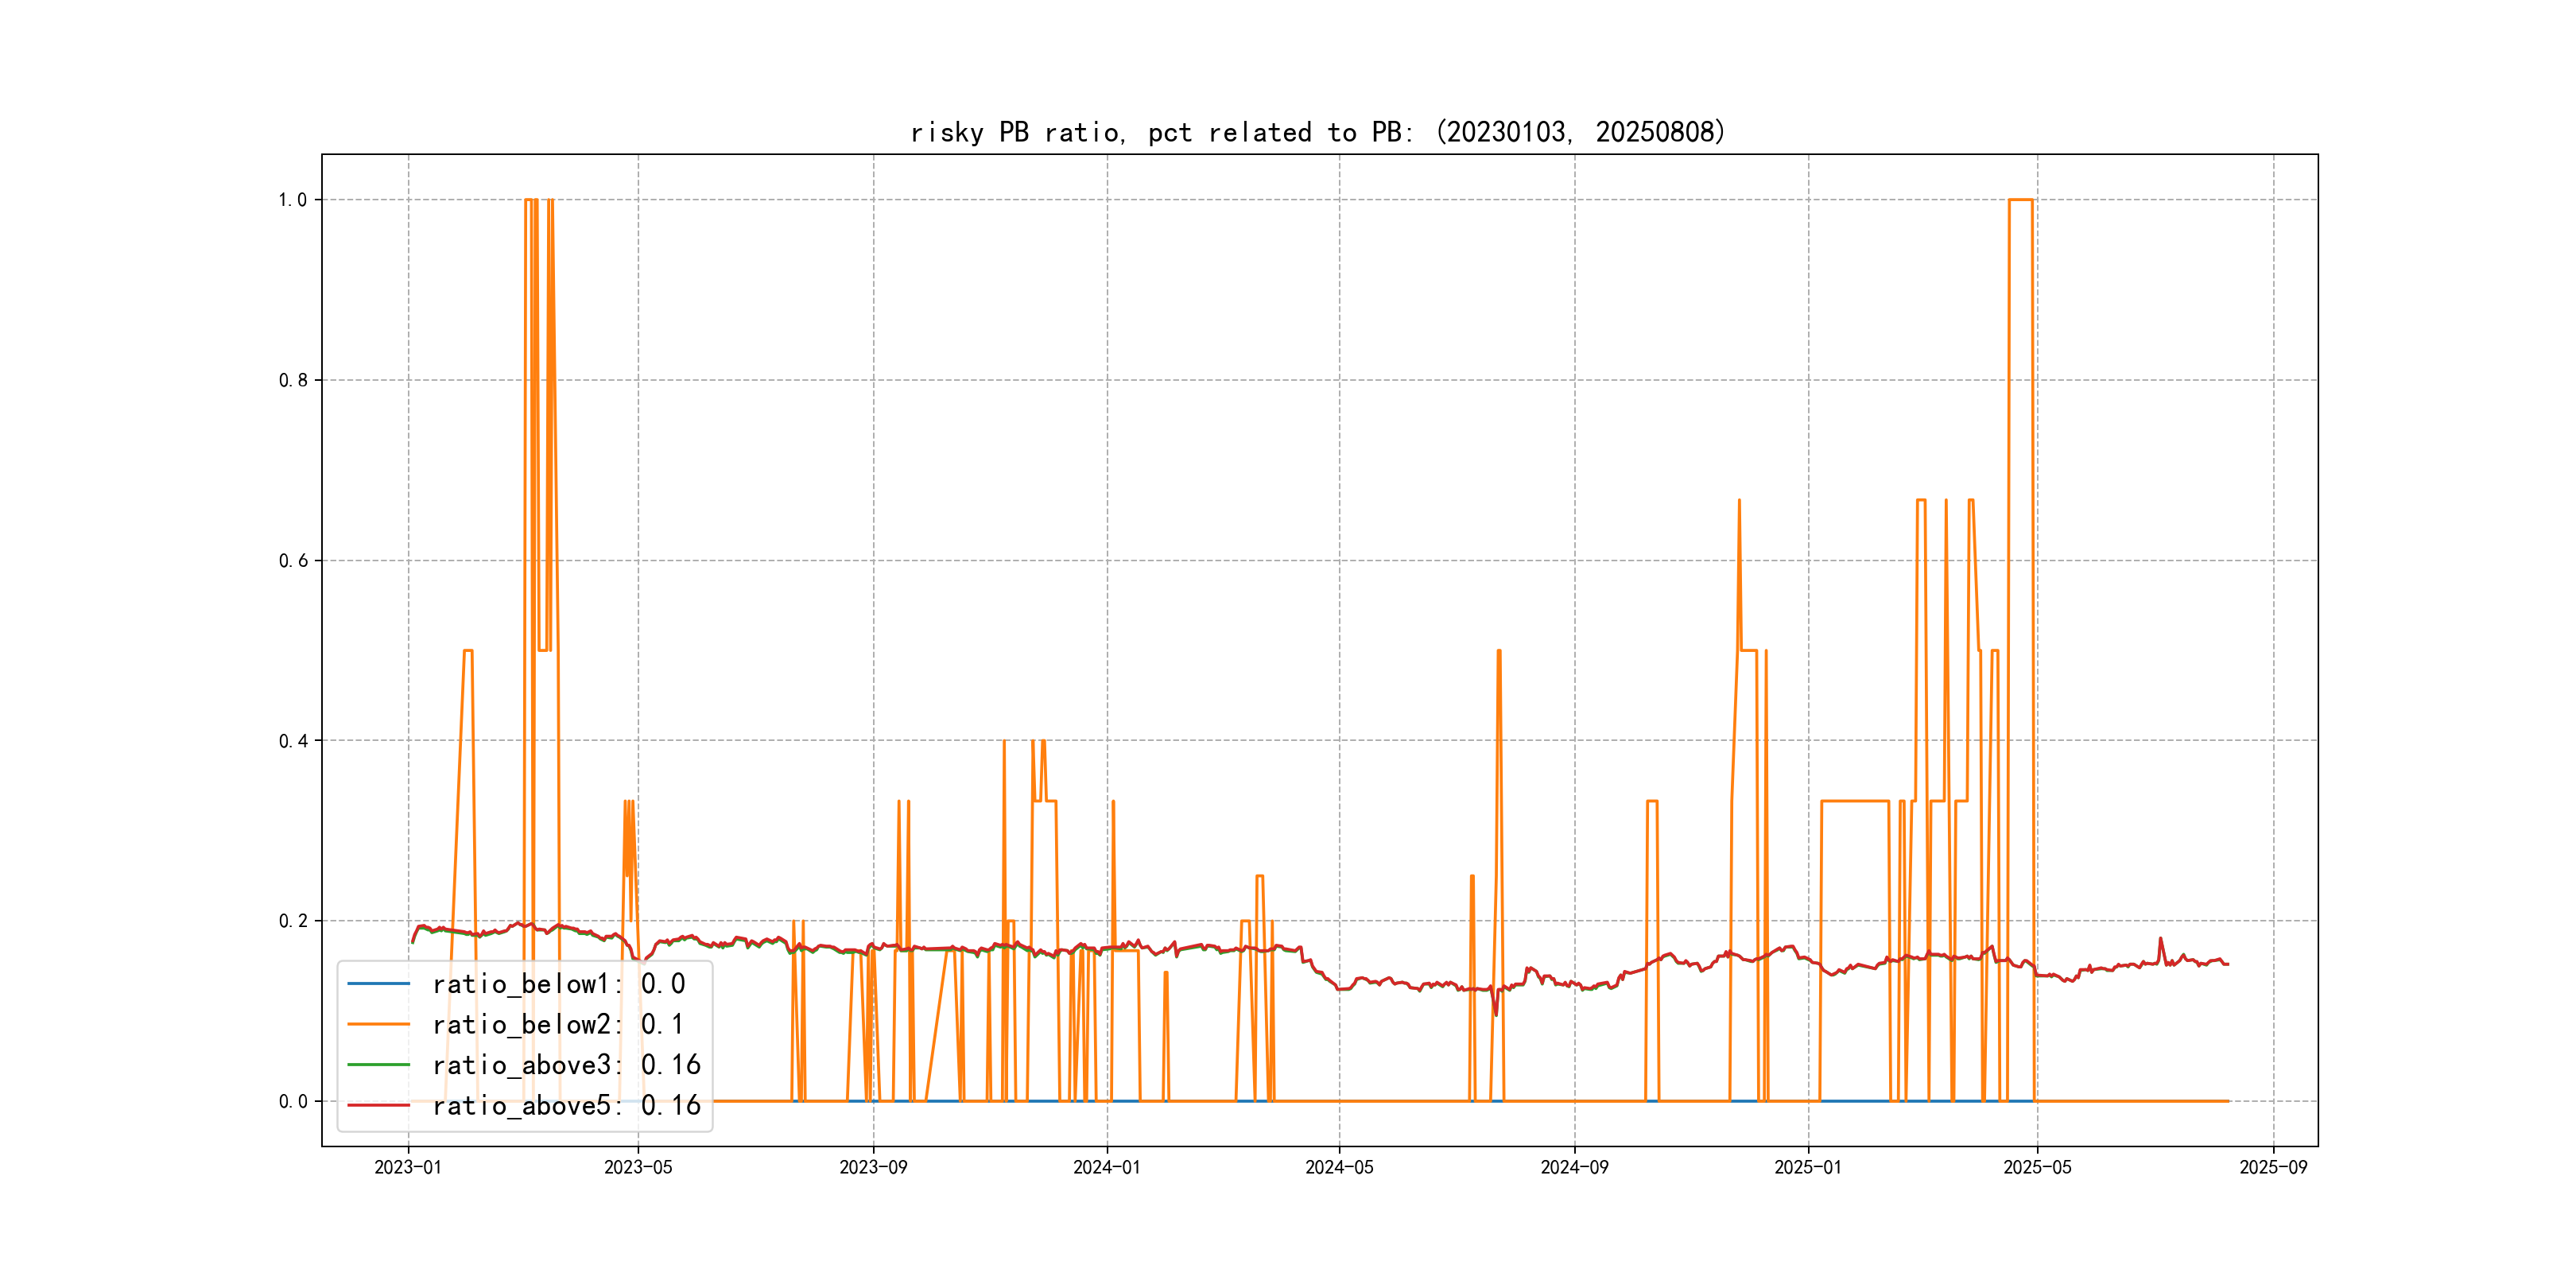
Task: Click the 2024-09 x-axis tick label
Action: pos(1574,1168)
